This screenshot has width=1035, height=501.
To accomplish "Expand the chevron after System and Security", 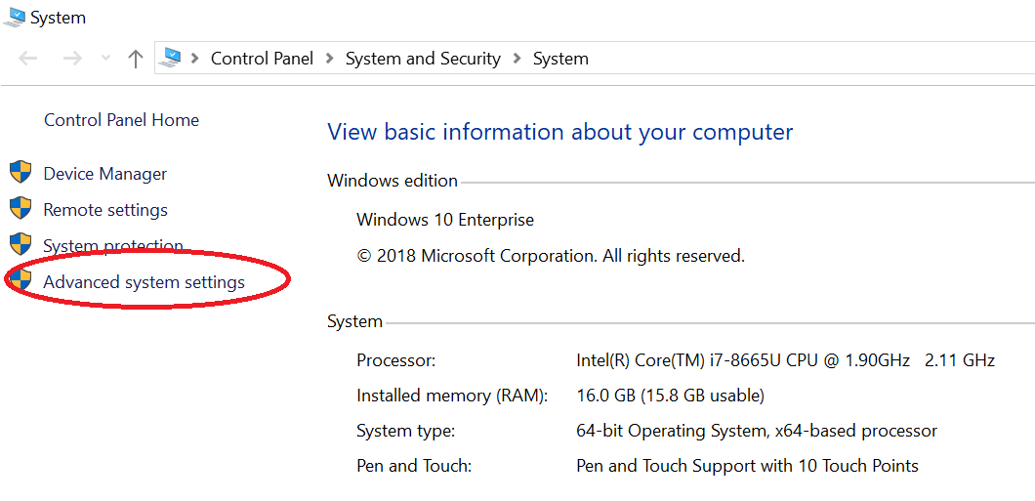I will coord(518,59).
